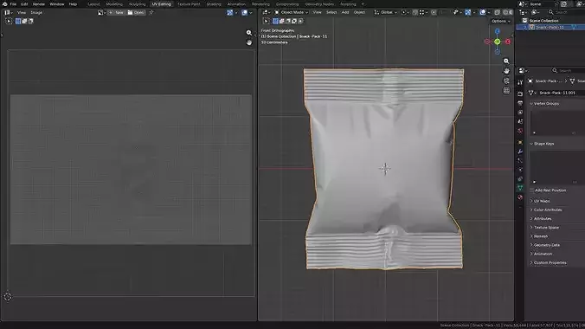Open the UV editor Image menu
The height and width of the screenshot is (329, 585).
[36, 12]
